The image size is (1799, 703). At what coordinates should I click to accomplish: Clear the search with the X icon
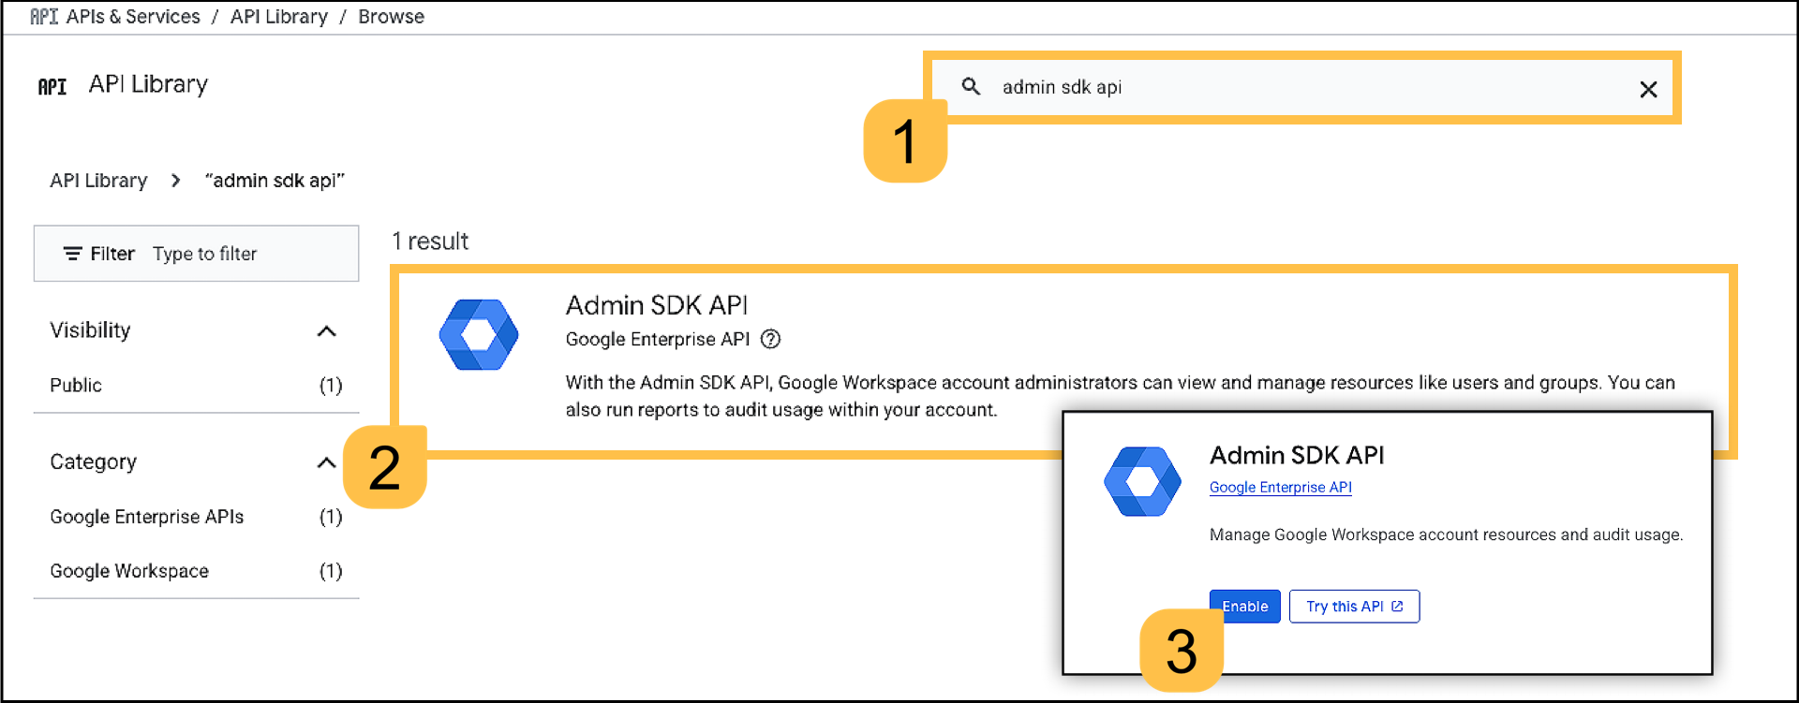click(1648, 89)
